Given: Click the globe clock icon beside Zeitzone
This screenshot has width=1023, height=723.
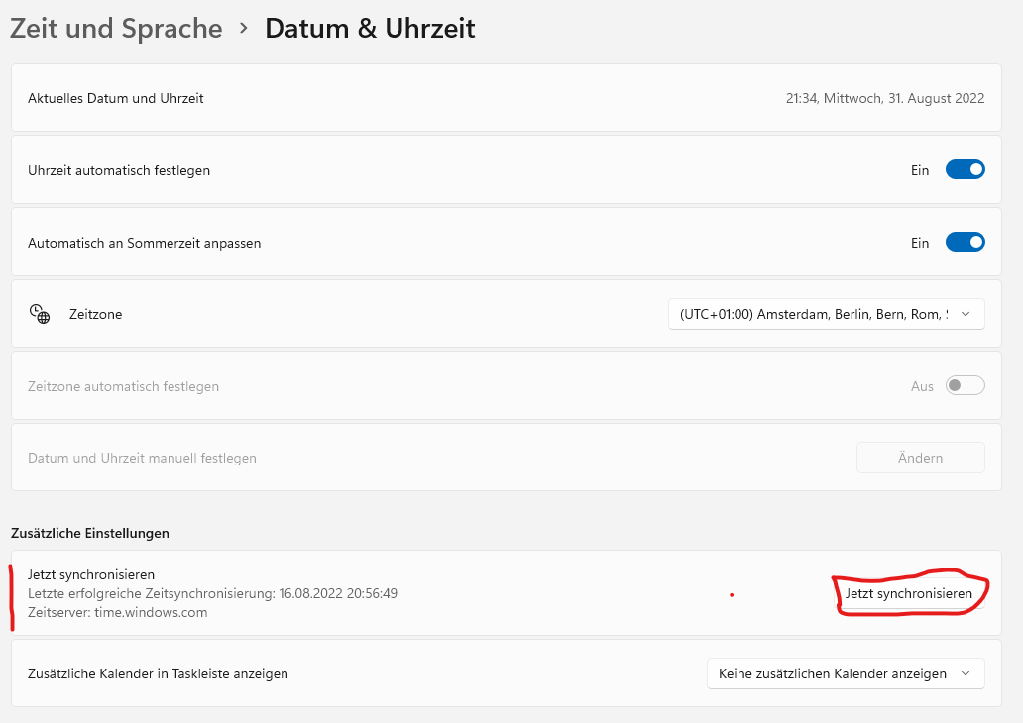Looking at the screenshot, I should click(x=40, y=314).
